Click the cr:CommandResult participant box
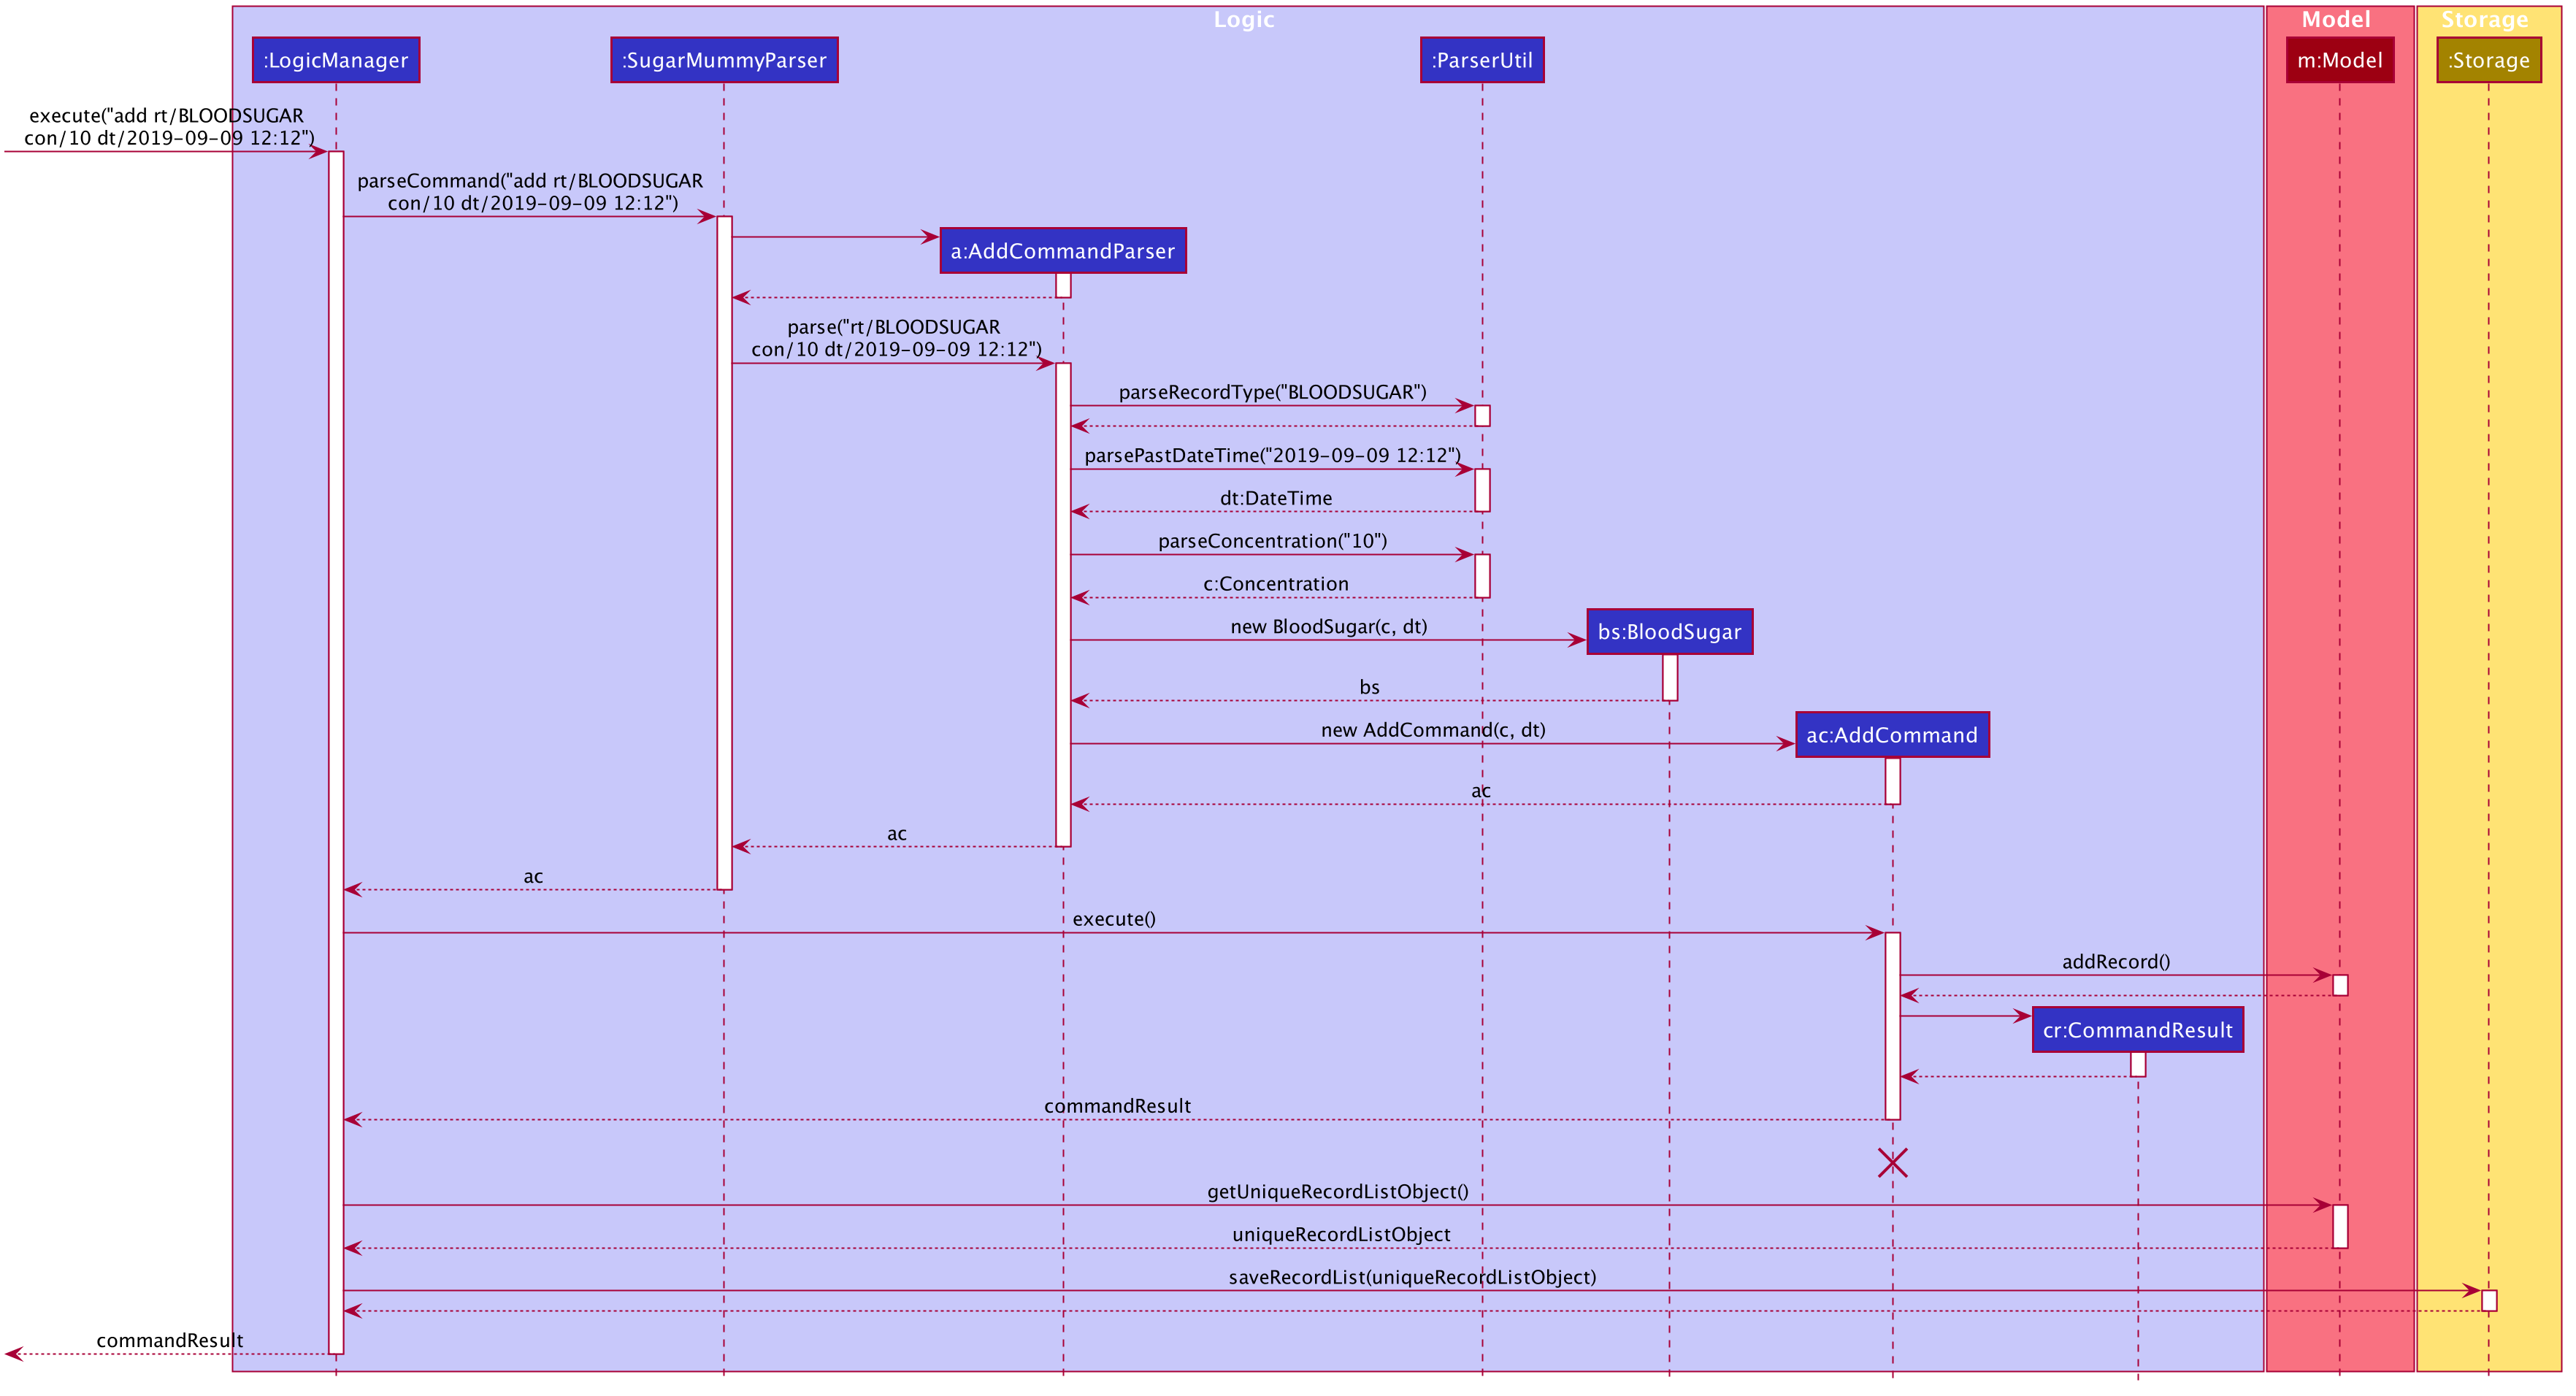 tap(2138, 1030)
